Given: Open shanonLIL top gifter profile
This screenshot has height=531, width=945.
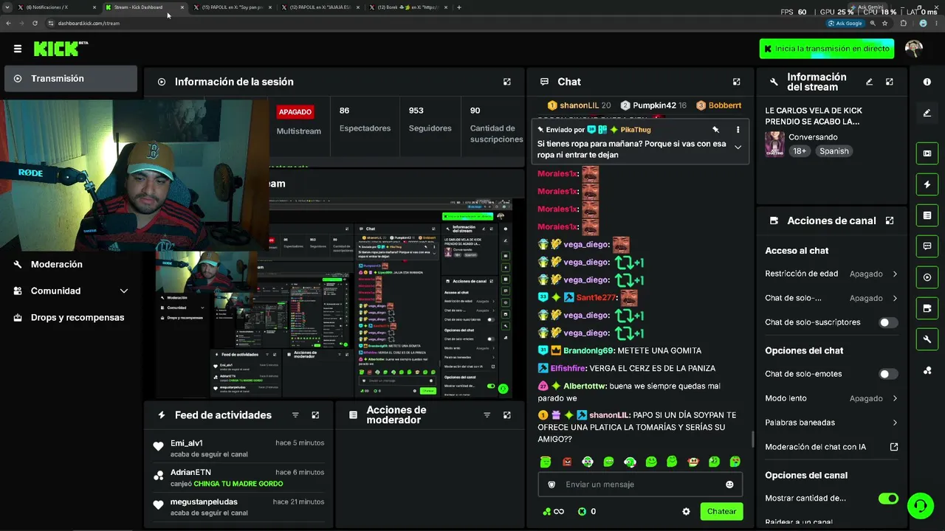Looking at the screenshot, I should [579, 105].
